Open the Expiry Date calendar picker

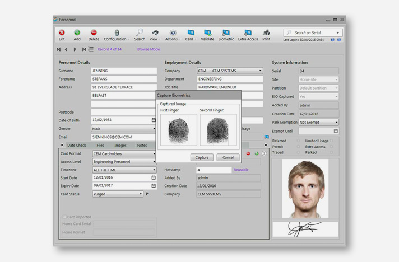(x=154, y=186)
